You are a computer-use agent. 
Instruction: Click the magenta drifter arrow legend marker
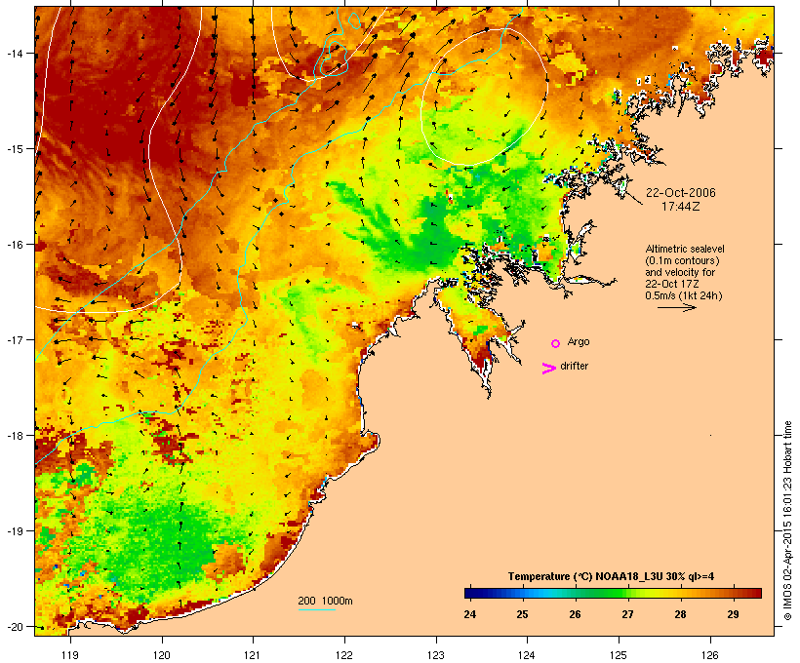point(548,369)
